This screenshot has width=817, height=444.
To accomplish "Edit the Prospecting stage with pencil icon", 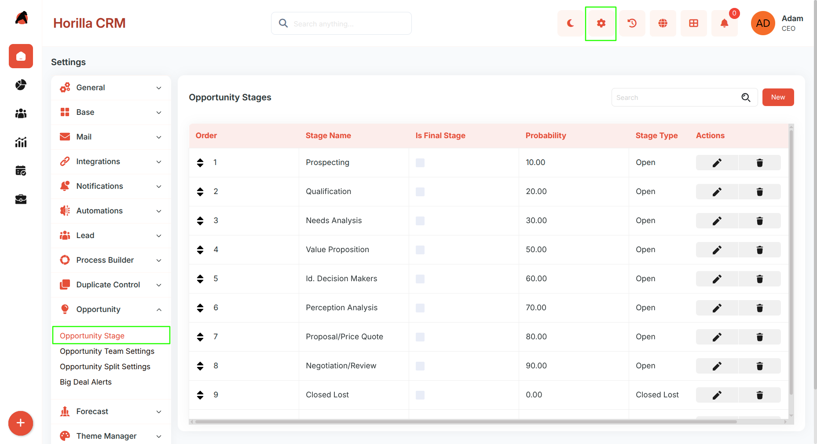I will [717, 163].
